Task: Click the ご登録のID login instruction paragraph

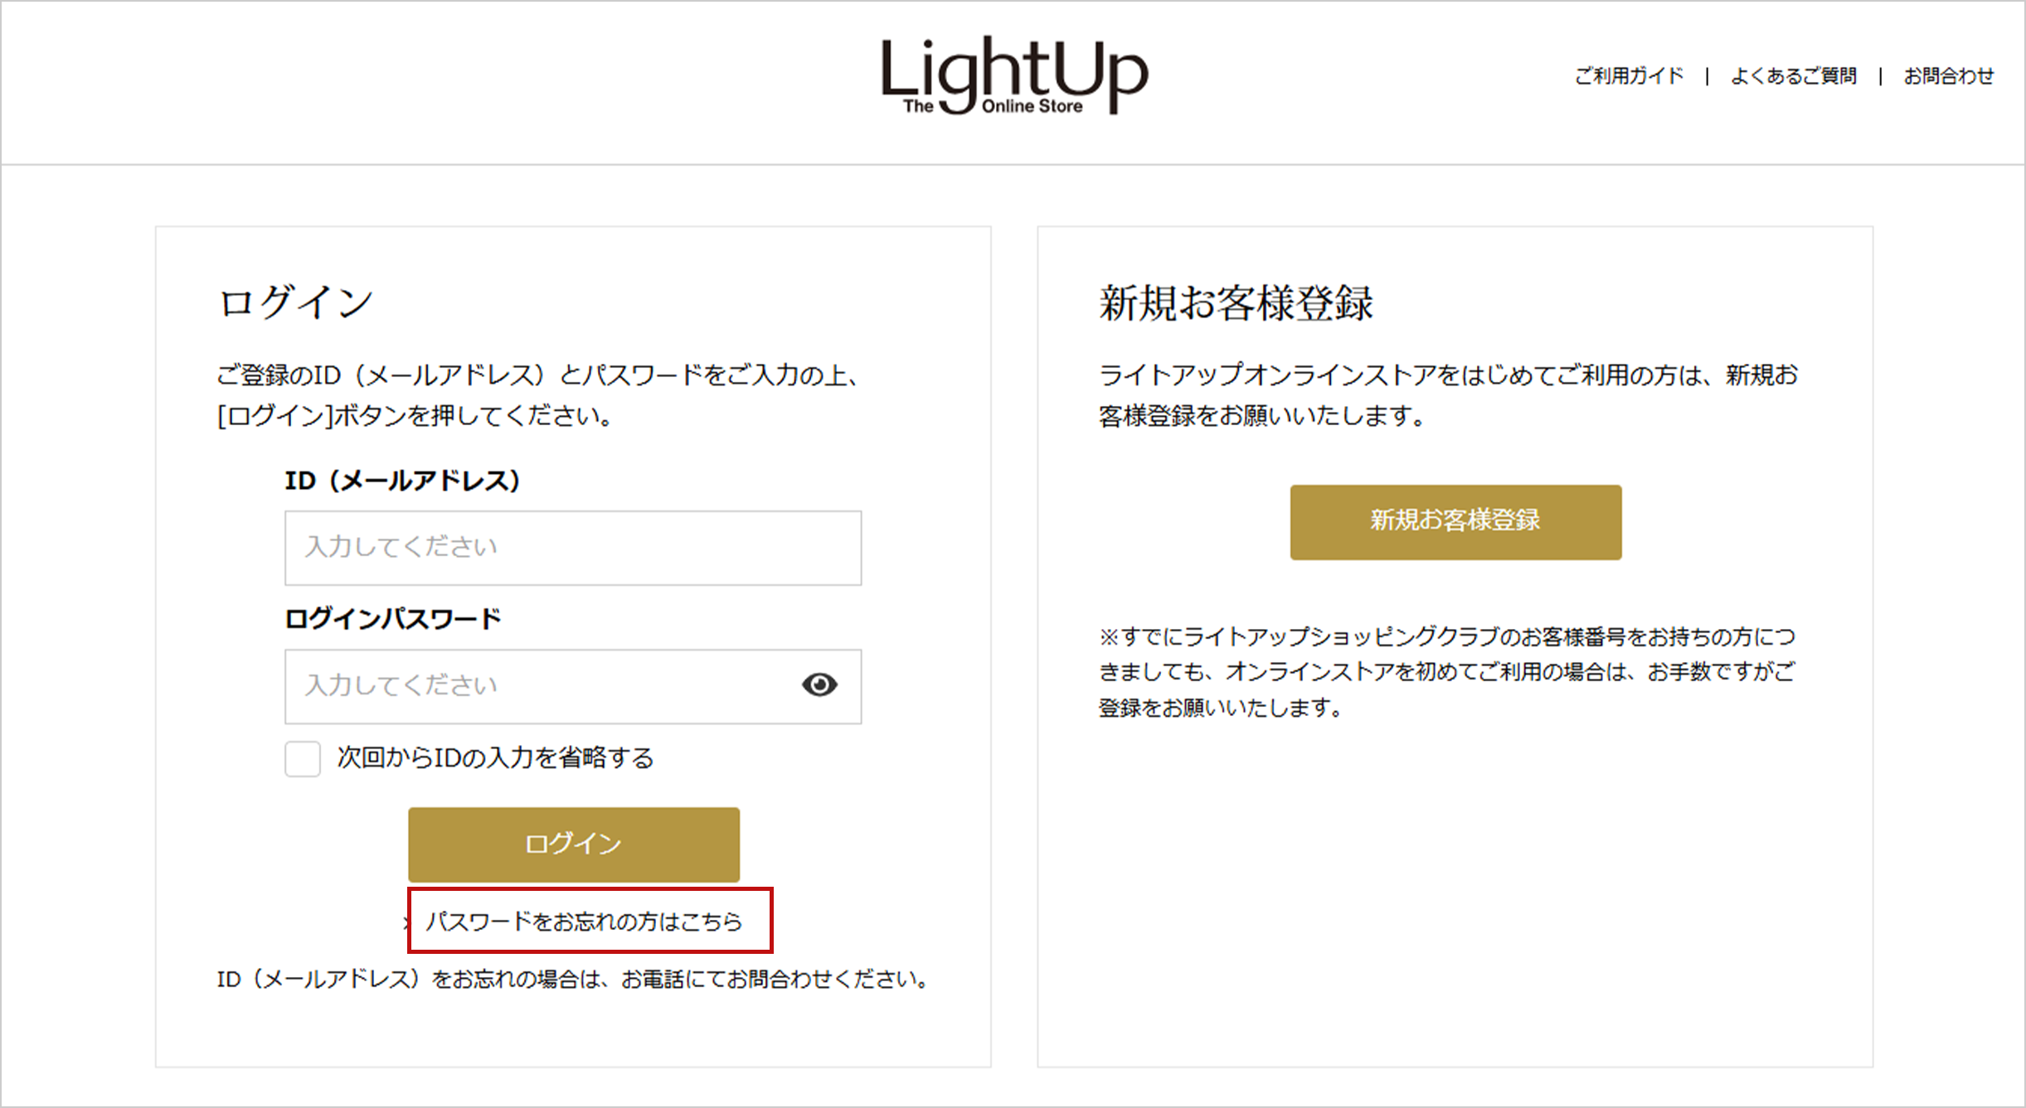Action: tap(537, 395)
